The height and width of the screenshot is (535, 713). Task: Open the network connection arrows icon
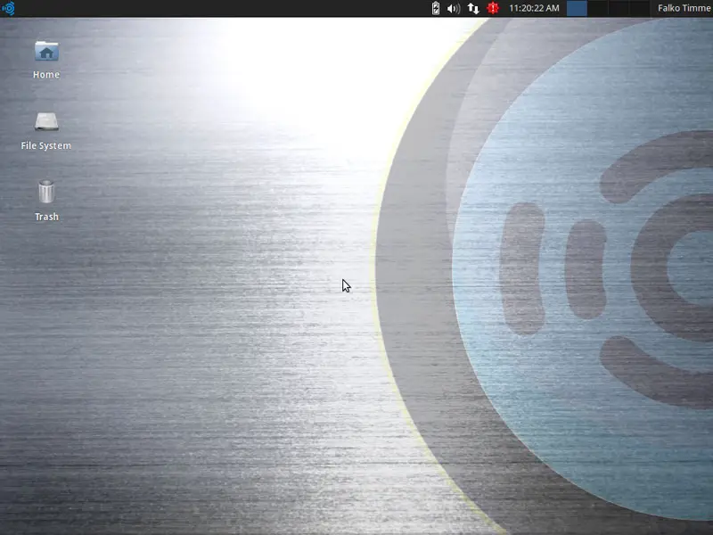coord(473,8)
